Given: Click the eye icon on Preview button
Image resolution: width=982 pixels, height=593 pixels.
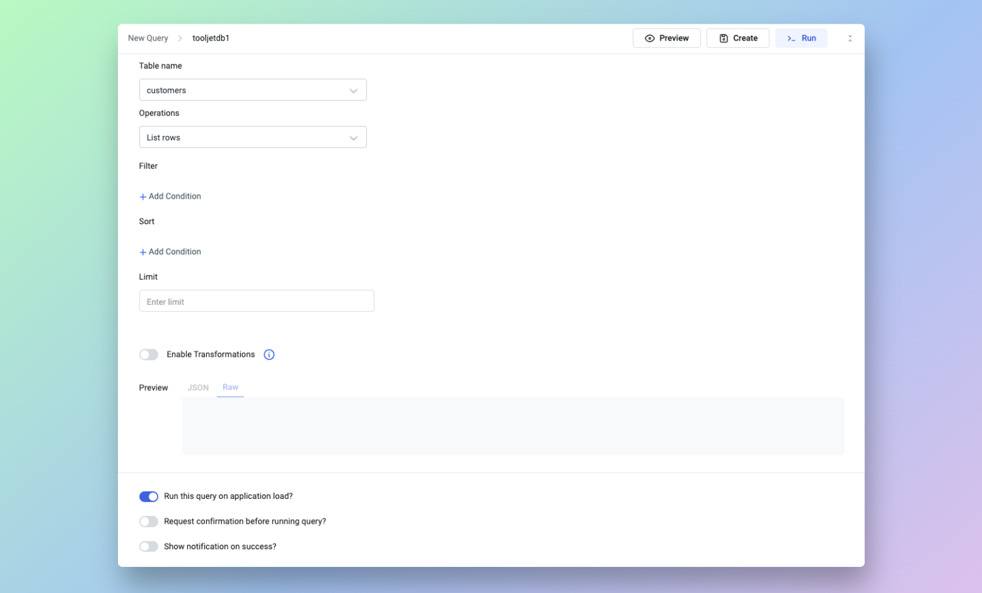Looking at the screenshot, I should point(649,38).
